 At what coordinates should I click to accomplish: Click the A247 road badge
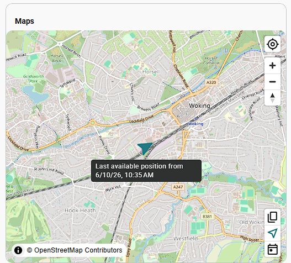(x=178, y=187)
